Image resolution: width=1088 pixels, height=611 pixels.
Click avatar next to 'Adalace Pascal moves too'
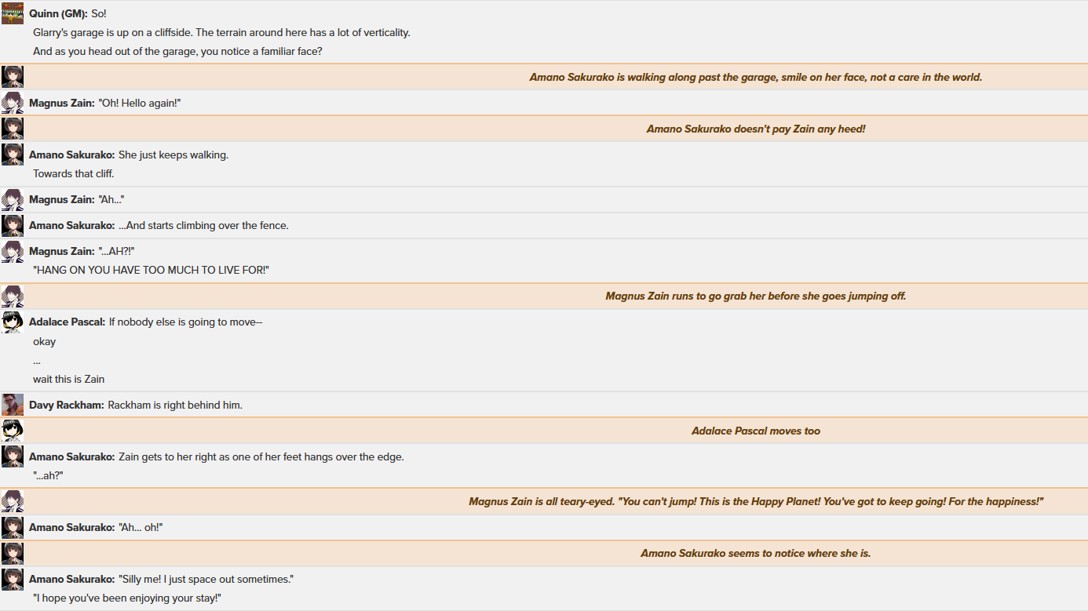(13, 431)
